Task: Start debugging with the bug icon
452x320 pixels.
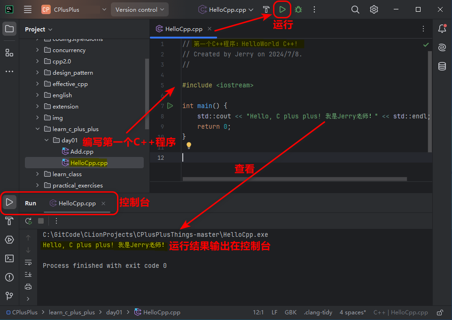Action: click(298, 9)
